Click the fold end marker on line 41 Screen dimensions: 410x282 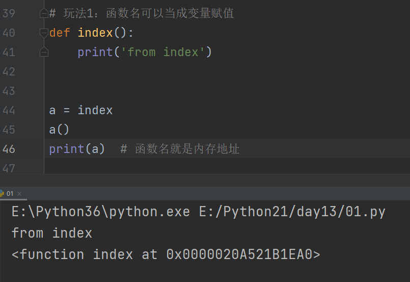(x=44, y=52)
